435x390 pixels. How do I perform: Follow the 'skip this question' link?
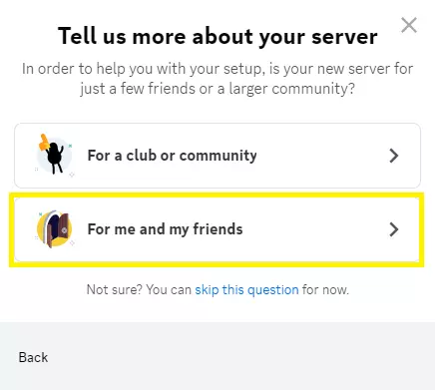(x=246, y=290)
